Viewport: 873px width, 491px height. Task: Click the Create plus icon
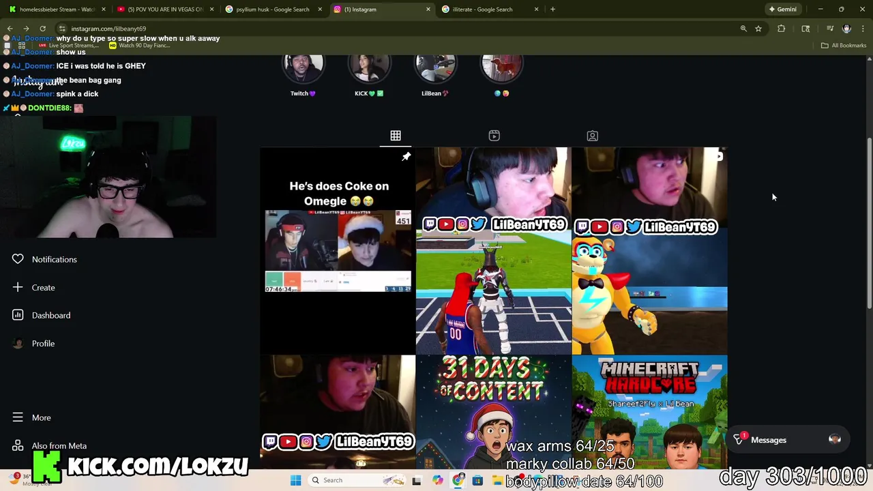point(18,287)
